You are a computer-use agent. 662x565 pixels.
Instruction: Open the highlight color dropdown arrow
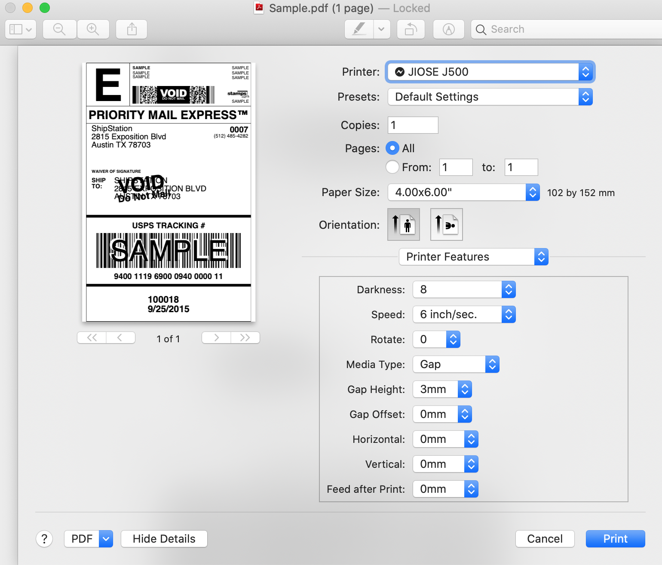coord(382,29)
